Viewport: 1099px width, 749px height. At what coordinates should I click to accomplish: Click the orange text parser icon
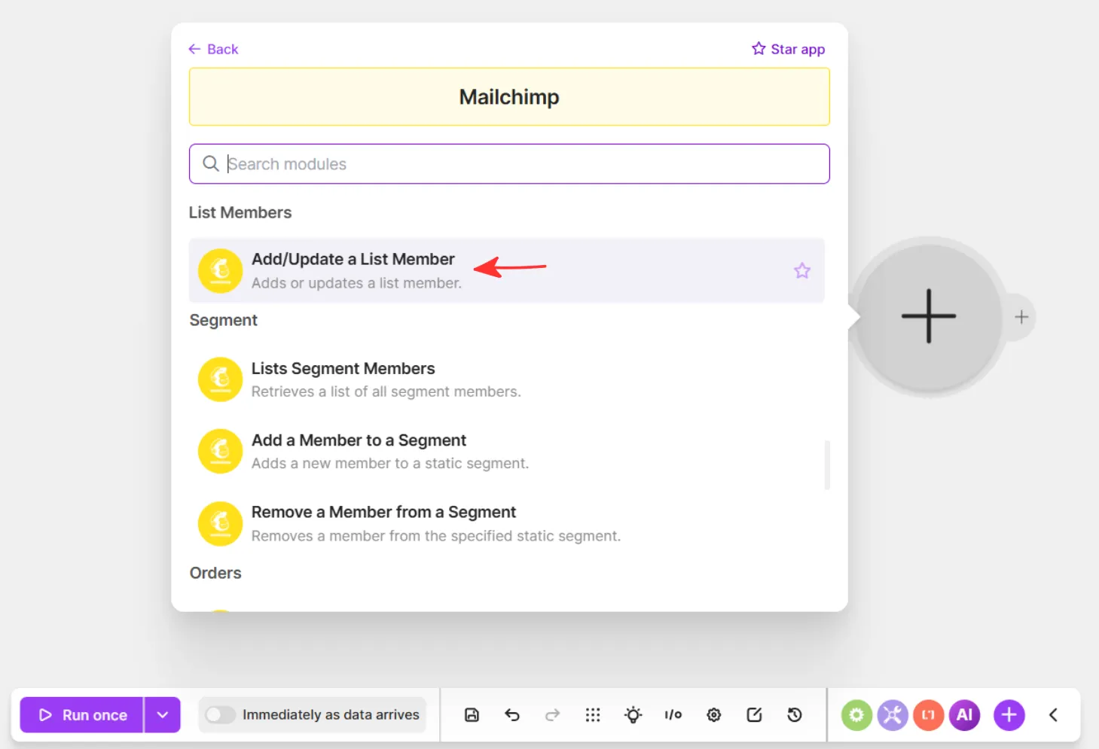click(929, 714)
